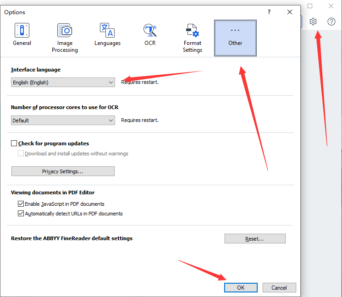Select the Image Processing camera icon
This screenshot has height=297, width=342.
(x=65, y=31)
